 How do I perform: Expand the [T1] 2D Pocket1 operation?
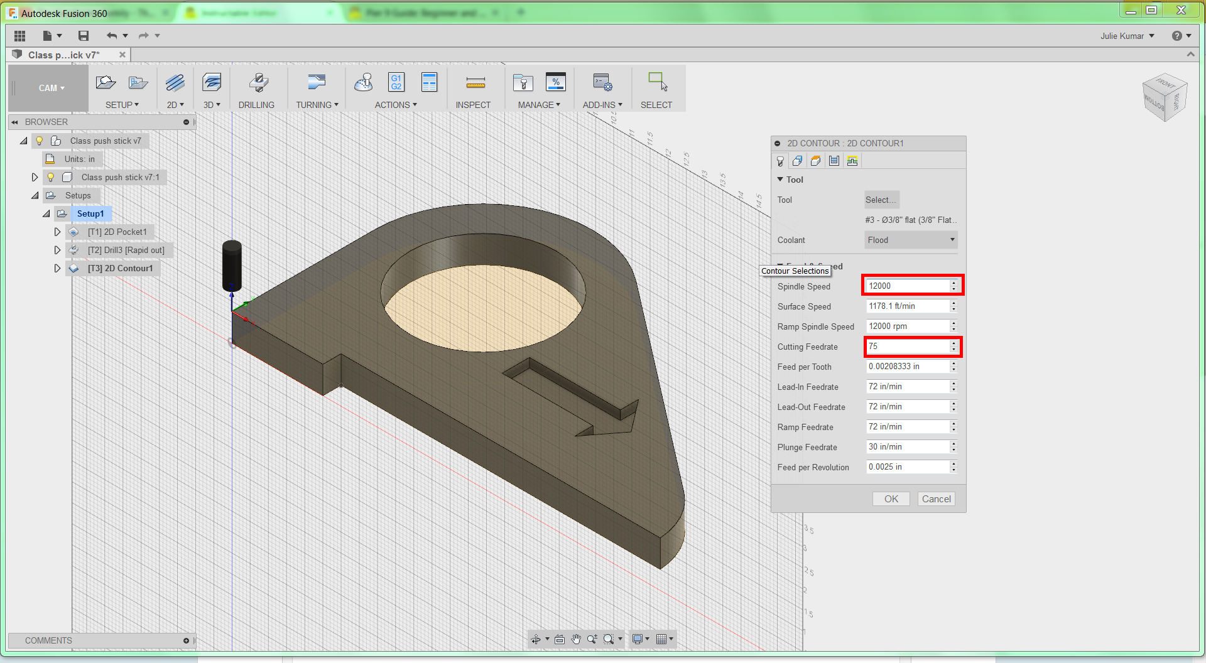[57, 232]
